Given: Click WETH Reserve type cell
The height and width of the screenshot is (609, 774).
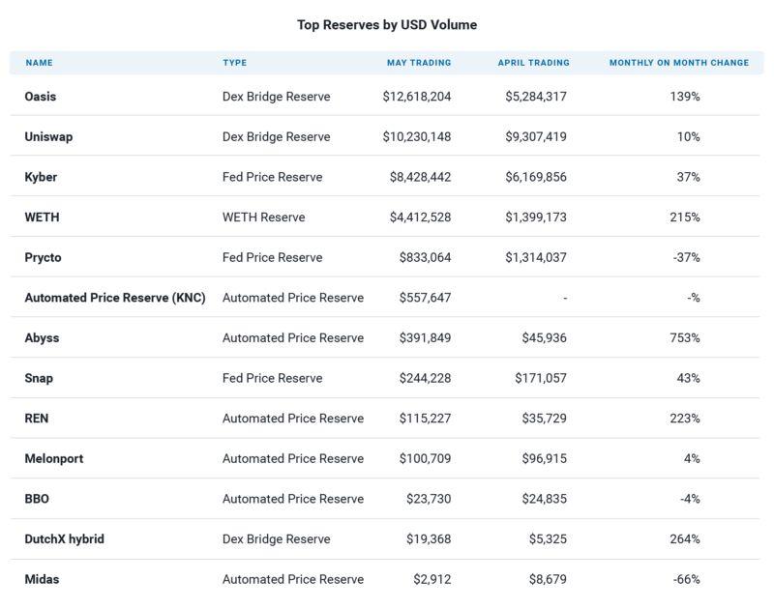Looking at the screenshot, I should (x=263, y=217).
